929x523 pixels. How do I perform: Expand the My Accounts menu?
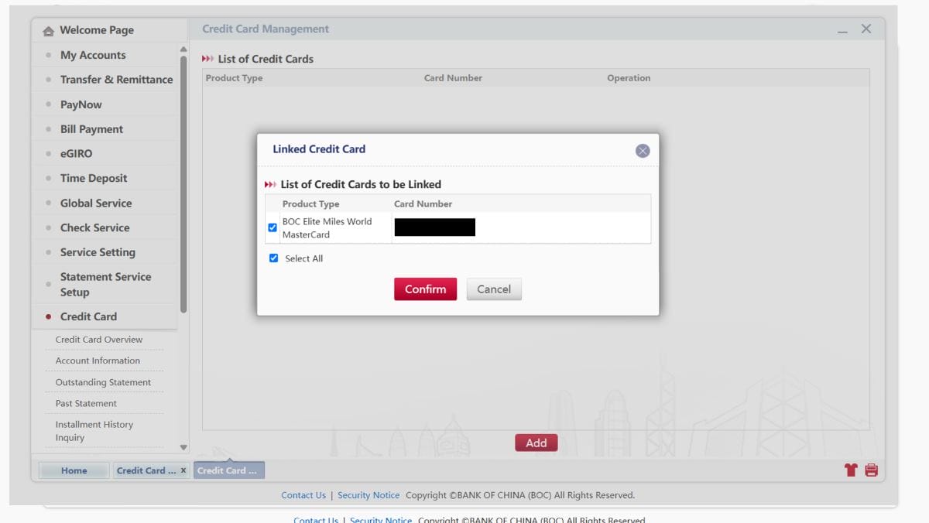(93, 55)
